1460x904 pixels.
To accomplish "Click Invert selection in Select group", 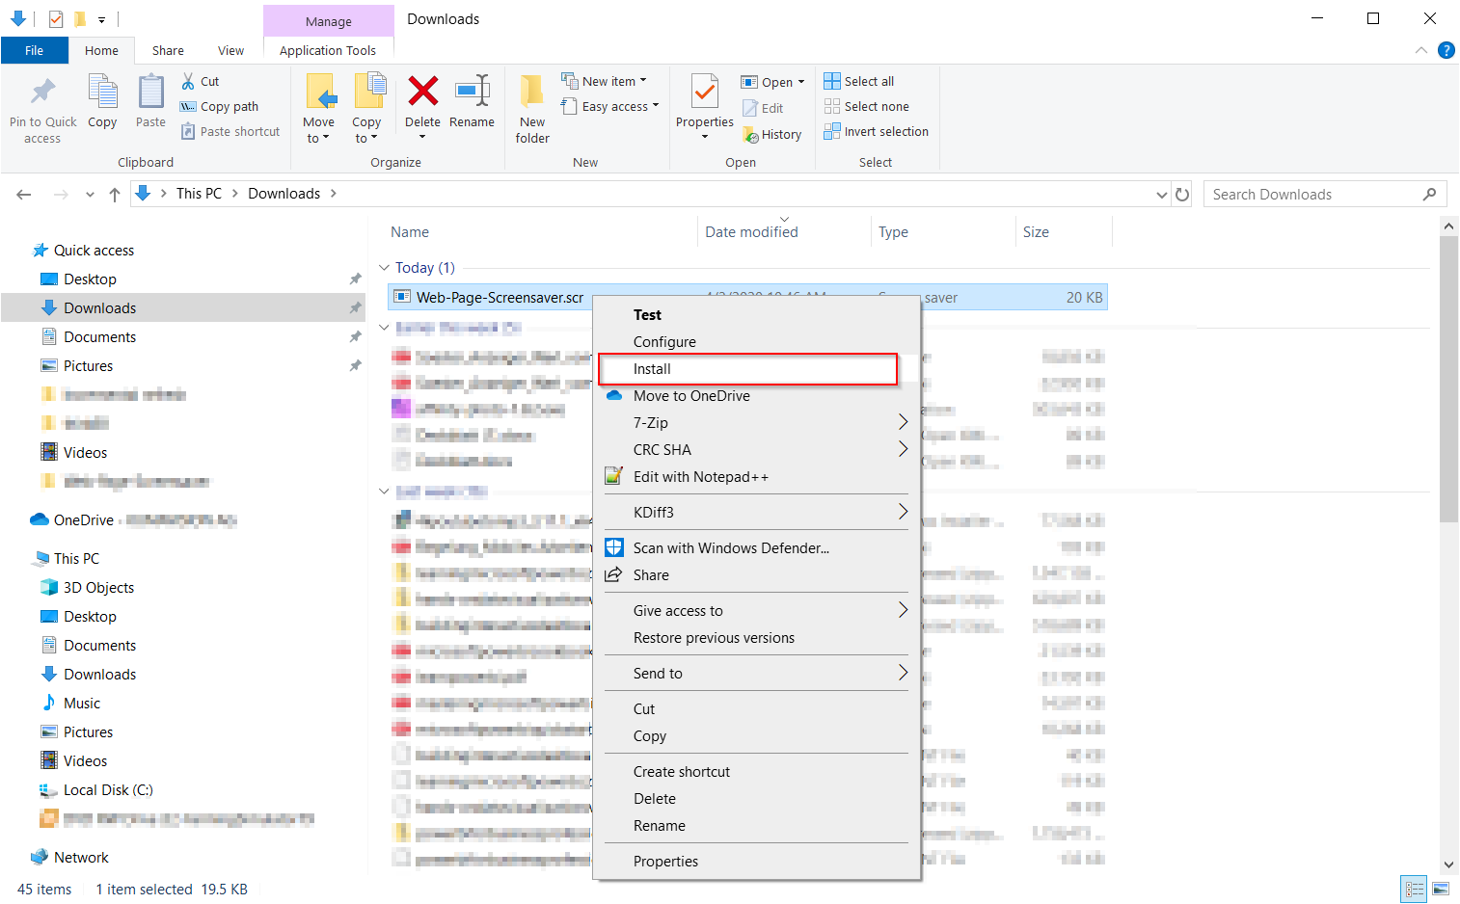I will 876,132.
